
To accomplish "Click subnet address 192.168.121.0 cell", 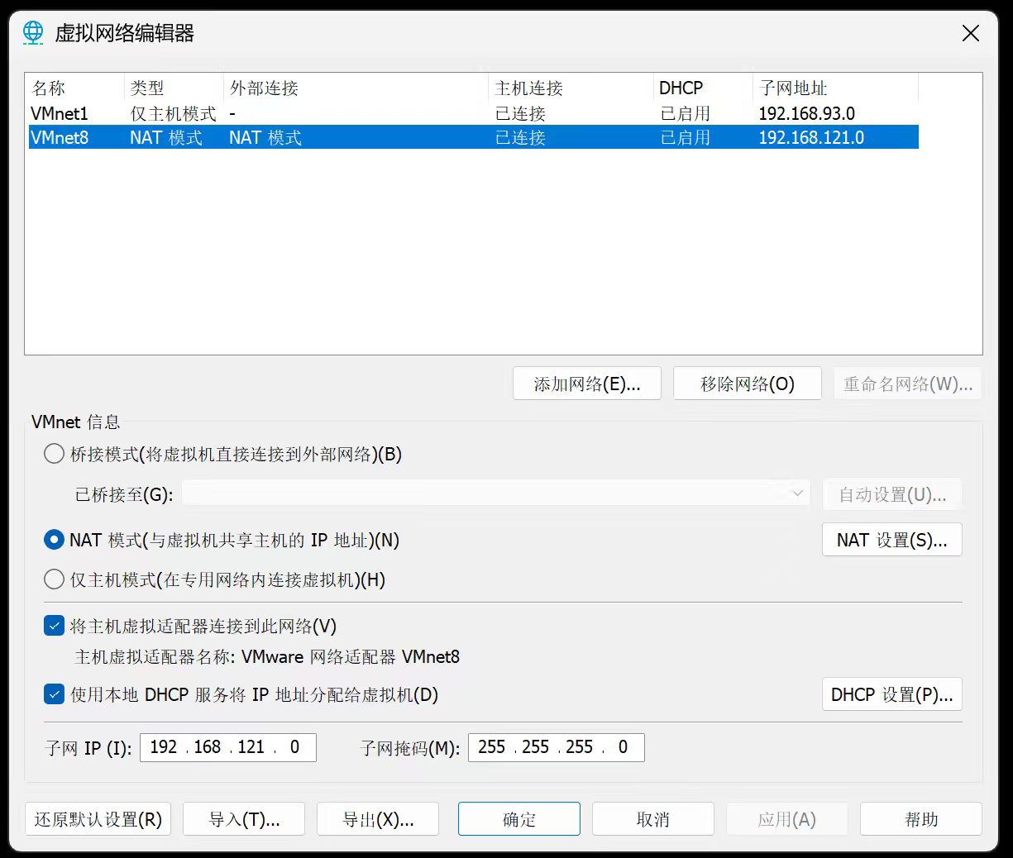I will (811, 137).
